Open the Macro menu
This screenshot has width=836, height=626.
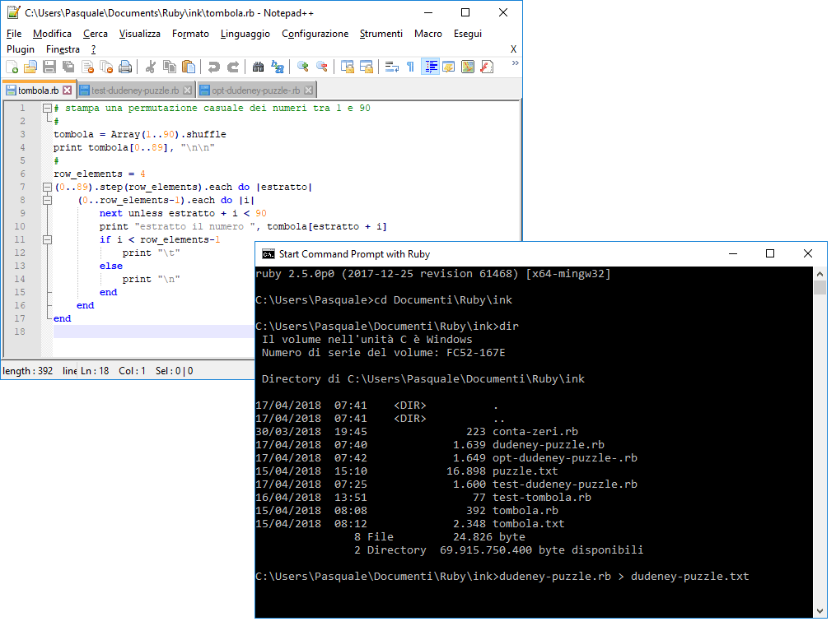(x=428, y=34)
